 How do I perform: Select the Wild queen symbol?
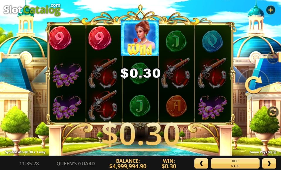tap(140, 38)
